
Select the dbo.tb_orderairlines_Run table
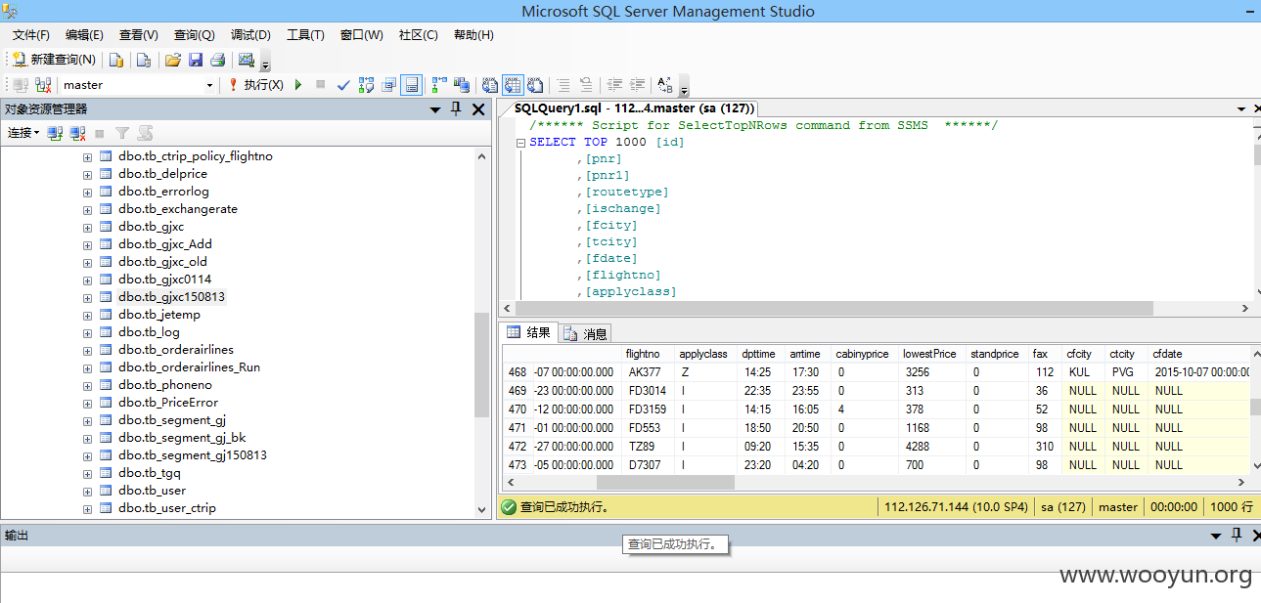click(x=190, y=367)
